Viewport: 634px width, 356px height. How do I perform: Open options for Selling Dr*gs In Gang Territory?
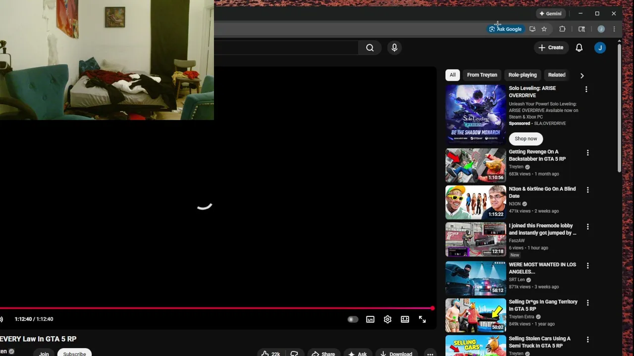(587, 303)
